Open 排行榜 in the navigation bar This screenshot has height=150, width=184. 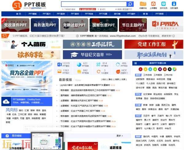coord(117,14)
